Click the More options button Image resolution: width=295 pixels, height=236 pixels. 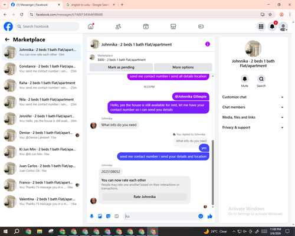(x=183, y=67)
